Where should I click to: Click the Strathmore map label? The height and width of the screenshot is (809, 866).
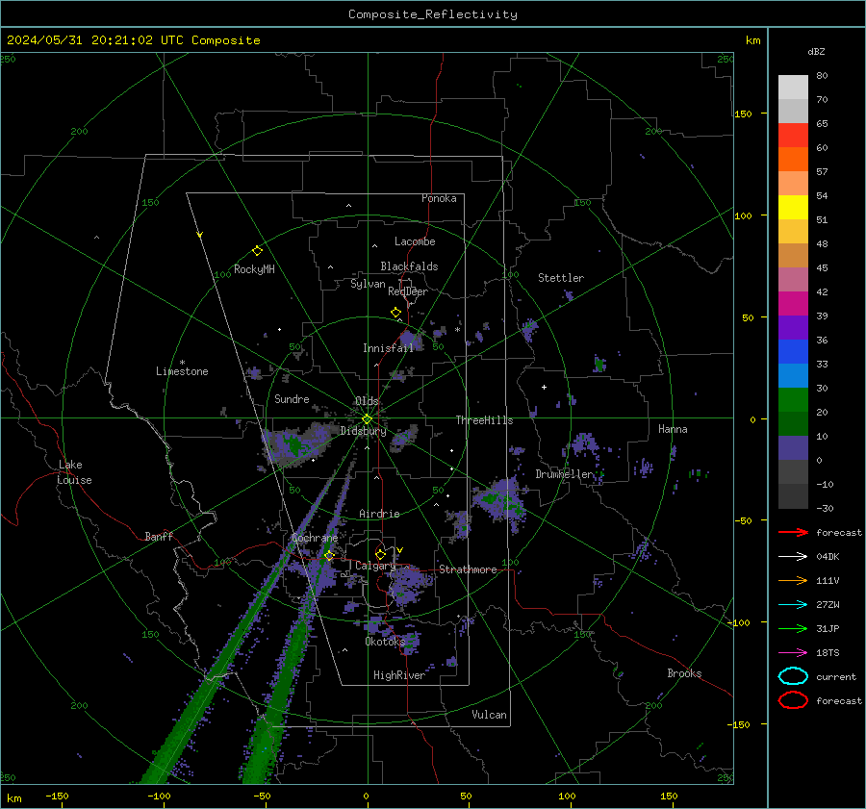click(x=468, y=569)
